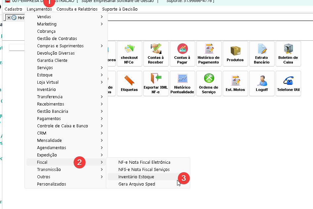This screenshot has width=313, height=209.
Task: Expand Controle de Caixa e Banco submenu
Action: click(x=66, y=126)
